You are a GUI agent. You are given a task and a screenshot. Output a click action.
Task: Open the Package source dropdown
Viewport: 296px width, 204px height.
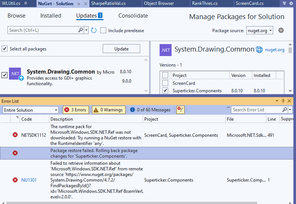pyautogui.click(x=260, y=30)
